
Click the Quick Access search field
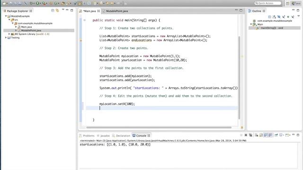268,3
